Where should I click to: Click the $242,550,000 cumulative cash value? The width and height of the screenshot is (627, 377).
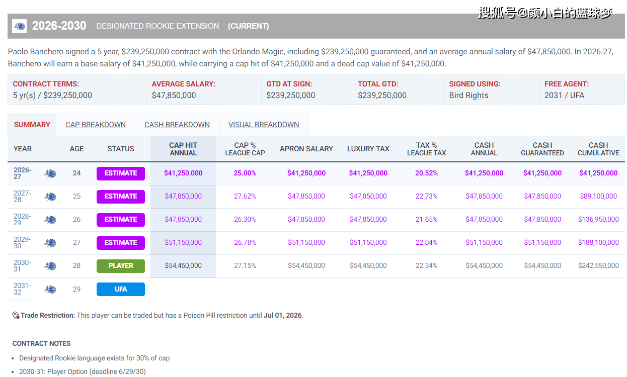click(x=598, y=266)
